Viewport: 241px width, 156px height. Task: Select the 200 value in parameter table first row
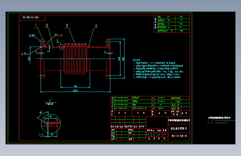click(x=181, y=17)
